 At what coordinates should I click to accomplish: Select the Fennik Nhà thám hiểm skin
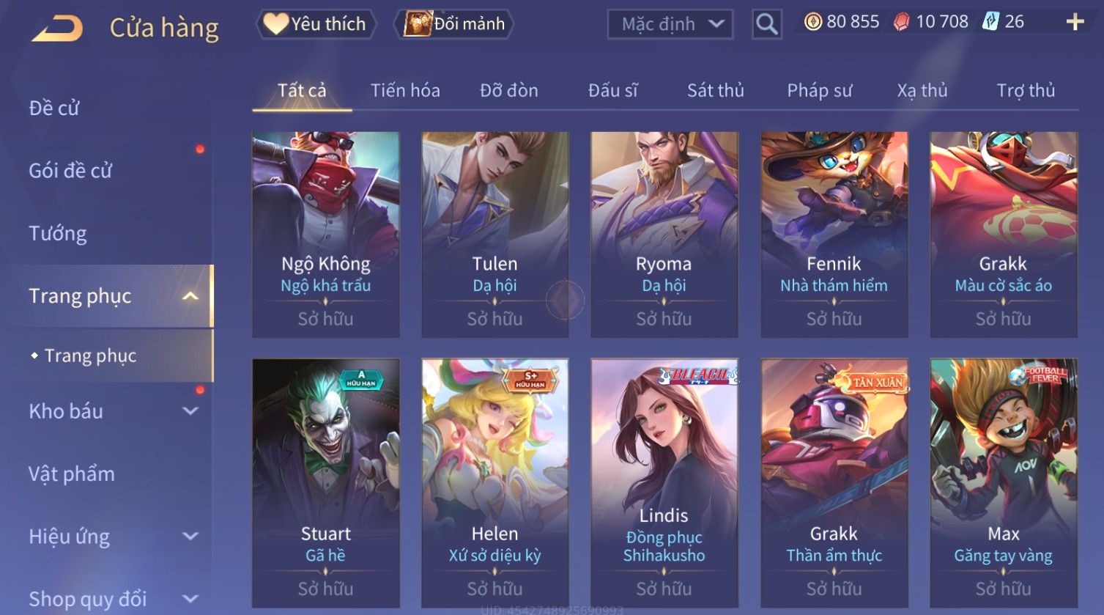coord(834,235)
